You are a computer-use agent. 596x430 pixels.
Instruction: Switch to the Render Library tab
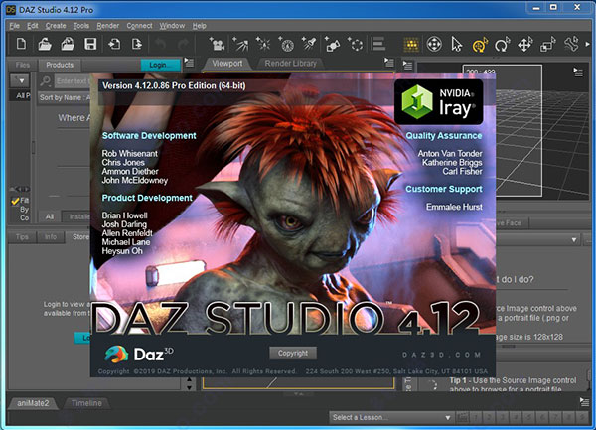coord(290,63)
